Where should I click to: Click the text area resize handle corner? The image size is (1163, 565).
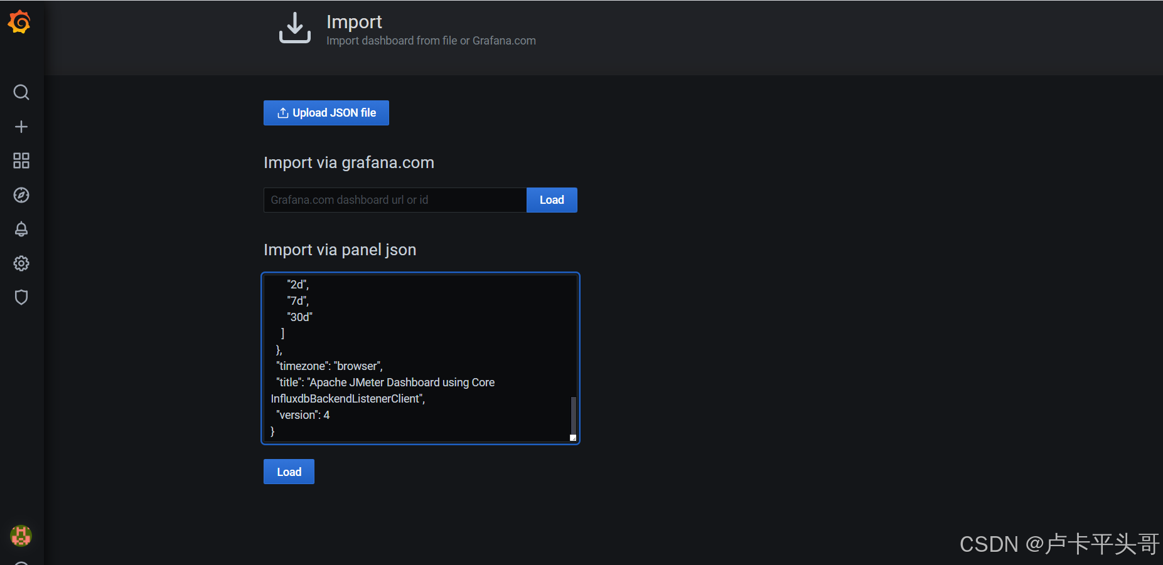point(573,438)
